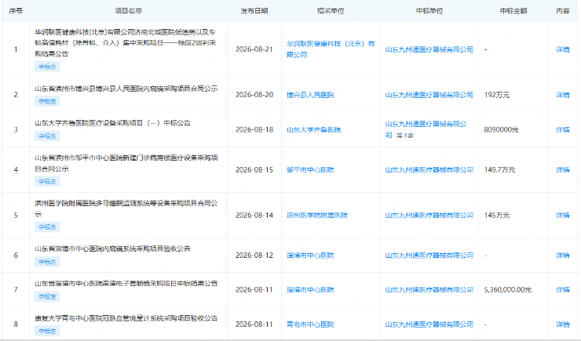Screen dimensions: 581x341
Task: Open 详情 for 邹平市中心医院 row
Action: click(x=562, y=170)
